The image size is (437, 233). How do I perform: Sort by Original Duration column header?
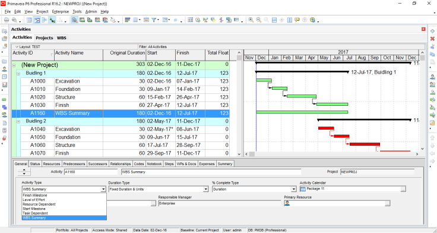tap(125, 55)
